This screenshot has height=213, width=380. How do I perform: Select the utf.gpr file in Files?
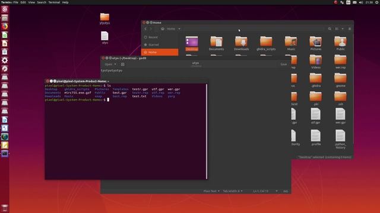coord(316,116)
